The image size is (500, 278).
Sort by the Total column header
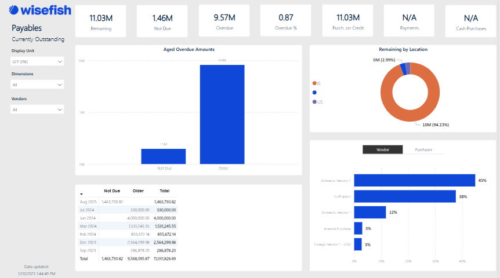coord(164,191)
